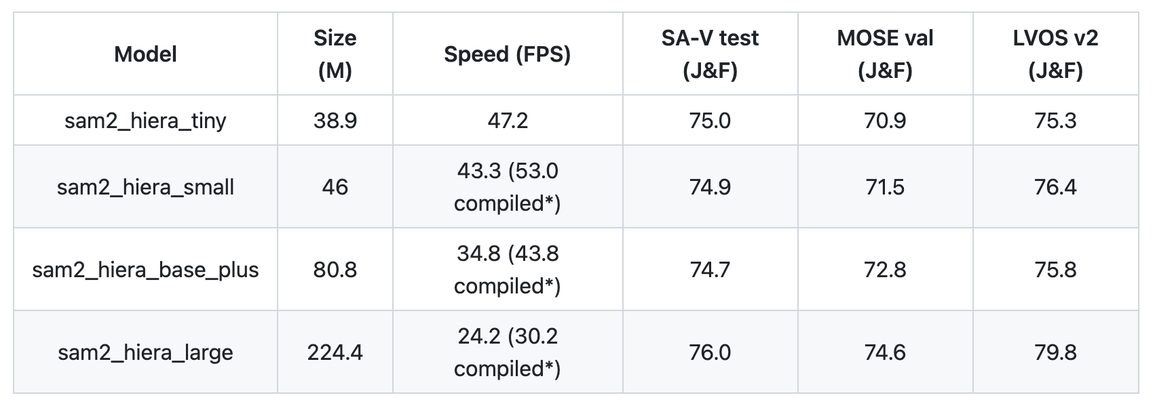The height and width of the screenshot is (408, 1155).
Task: Select the 34.8 (43.8 compiled*) speed cell
Action: tap(508, 270)
